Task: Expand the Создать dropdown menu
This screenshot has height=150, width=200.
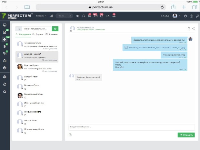Action: (41, 16)
